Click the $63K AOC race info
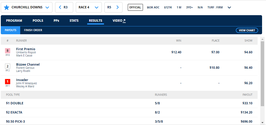 pyautogui.click(x=153, y=7)
